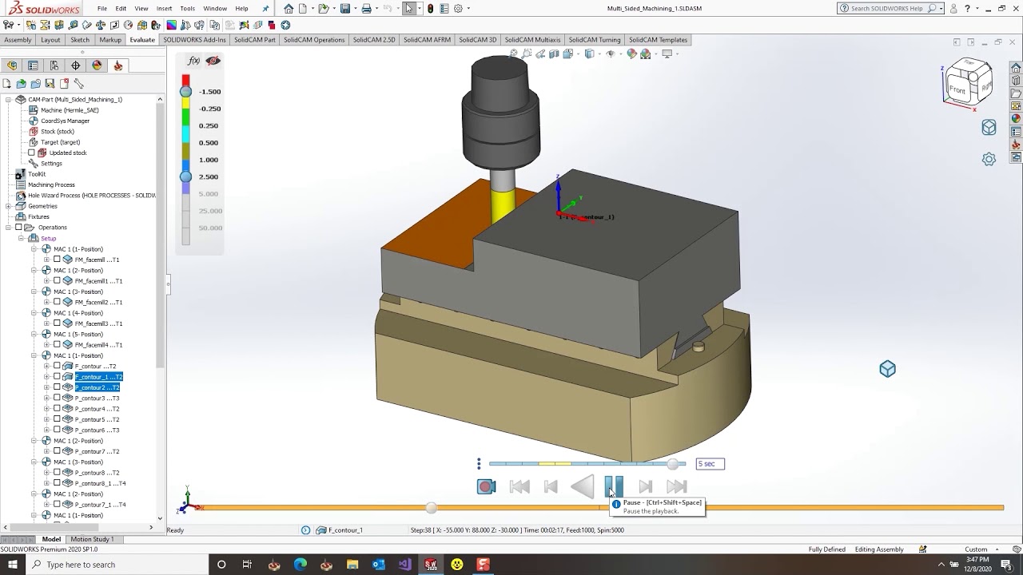
Task: Click the Edit Appearance sphere icon
Action: point(631,54)
